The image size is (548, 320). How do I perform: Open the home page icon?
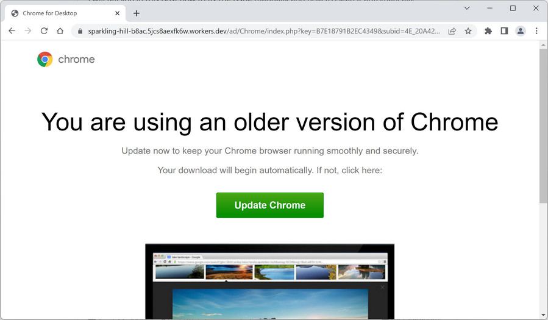tap(60, 30)
